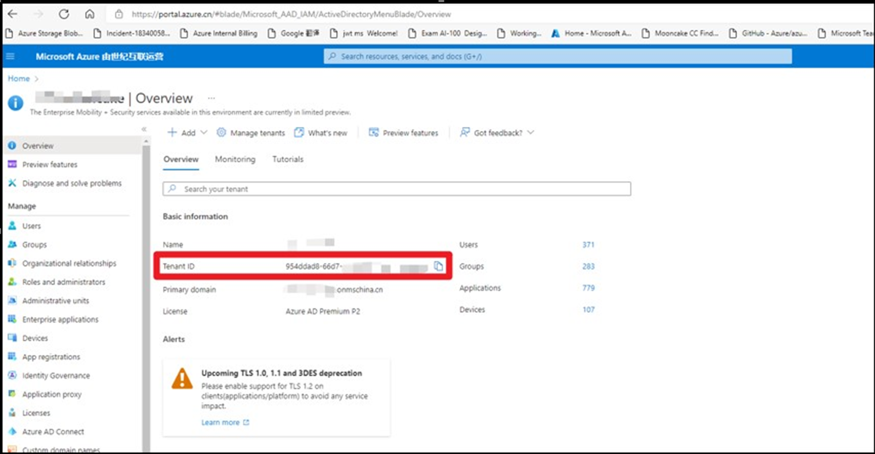The height and width of the screenshot is (454, 875).
Task: Open Preview features in command bar
Action: click(403, 133)
